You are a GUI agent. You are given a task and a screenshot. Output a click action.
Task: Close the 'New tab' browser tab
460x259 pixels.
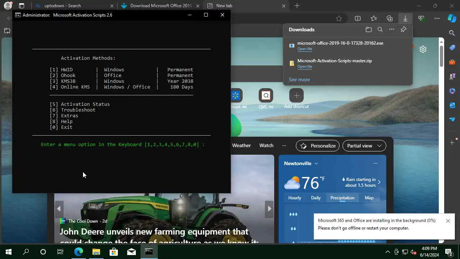[284, 6]
